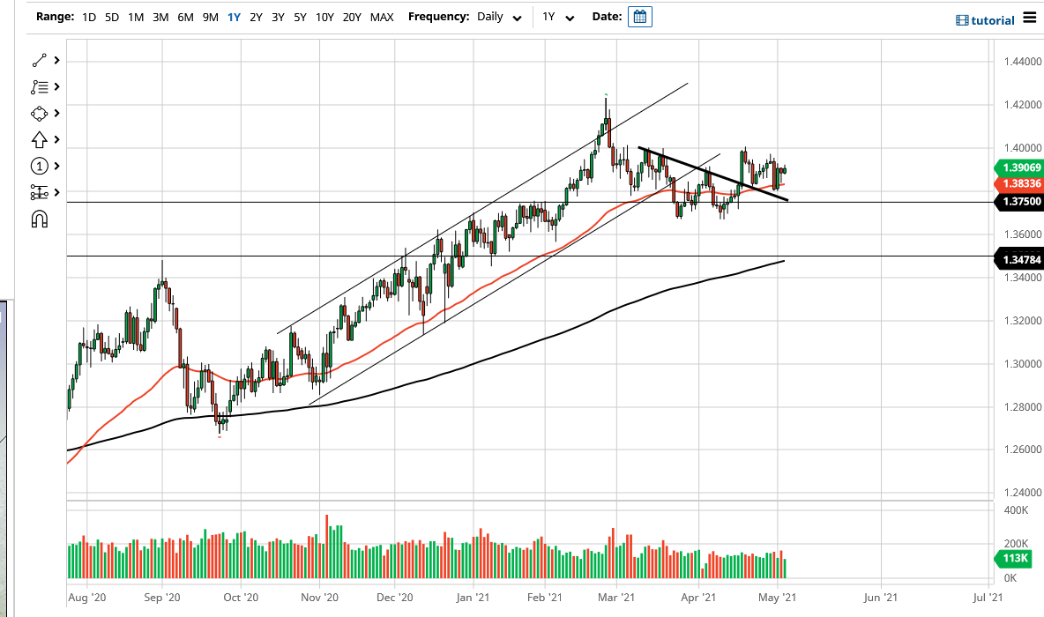Set range to 1D
The height and width of the screenshot is (617, 1044).
89,18
